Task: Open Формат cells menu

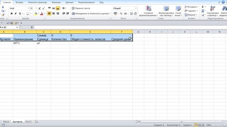Action: click(x=191, y=15)
